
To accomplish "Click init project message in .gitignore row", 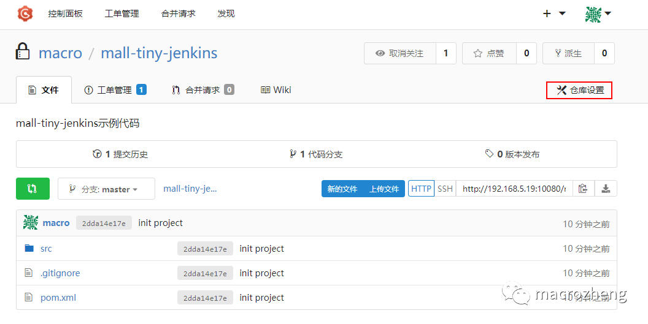I will pyautogui.click(x=261, y=273).
